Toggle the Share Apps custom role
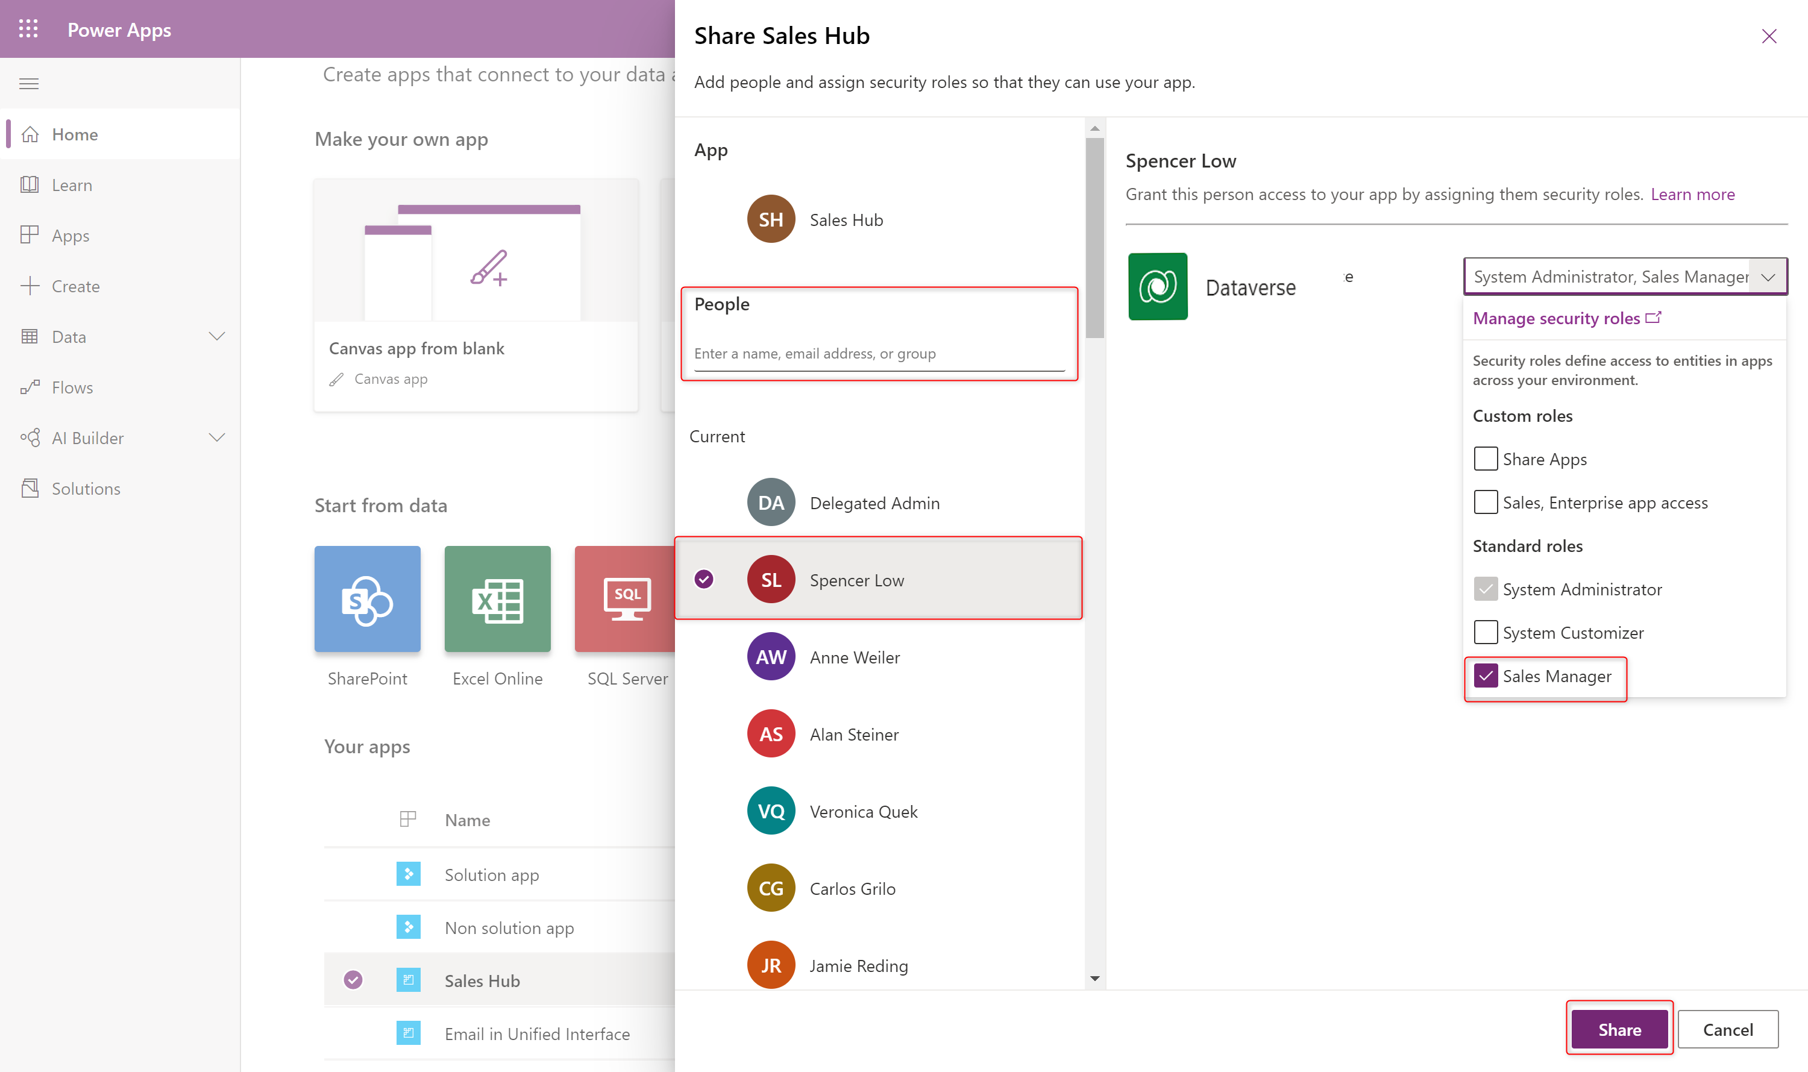Screen dimensions: 1808x1072 (1484, 458)
